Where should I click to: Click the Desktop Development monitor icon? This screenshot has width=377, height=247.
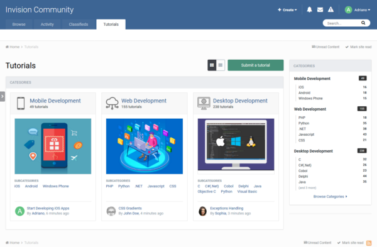(204, 104)
